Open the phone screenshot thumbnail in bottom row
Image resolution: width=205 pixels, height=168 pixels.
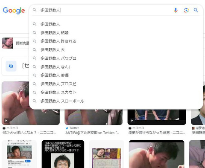19,154
